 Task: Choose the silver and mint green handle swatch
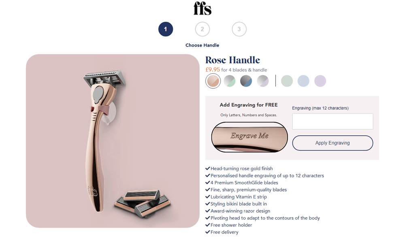(x=230, y=81)
